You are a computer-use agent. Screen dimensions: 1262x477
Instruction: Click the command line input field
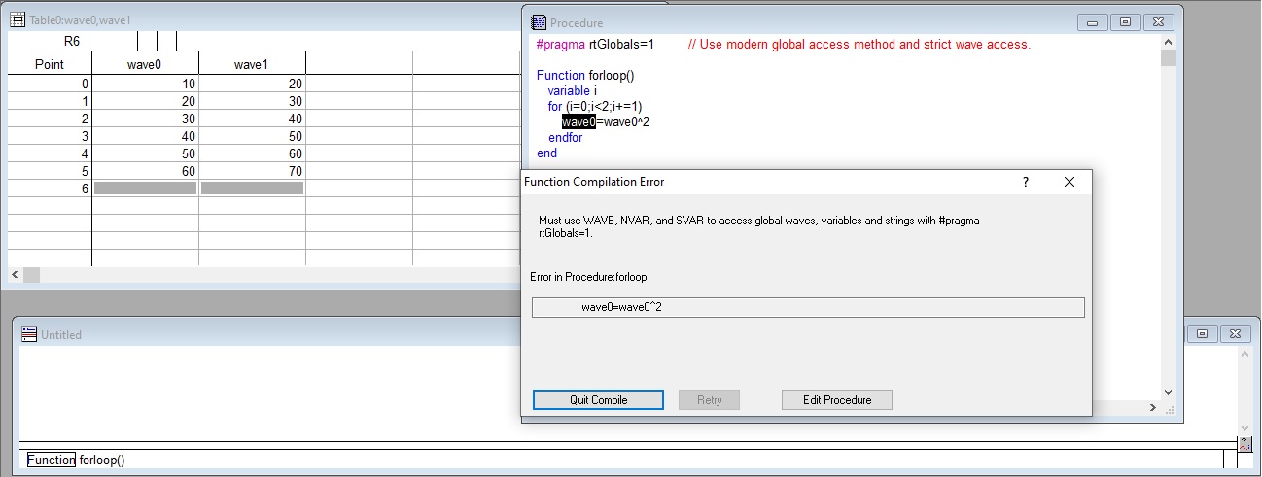click(x=622, y=460)
